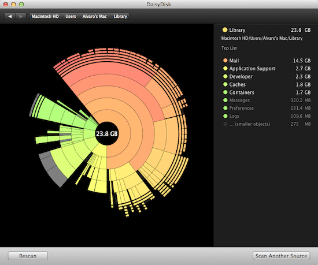Select the Library breadcrumb
This screenshot has width=318, height=265.
[x=120, y=16]
